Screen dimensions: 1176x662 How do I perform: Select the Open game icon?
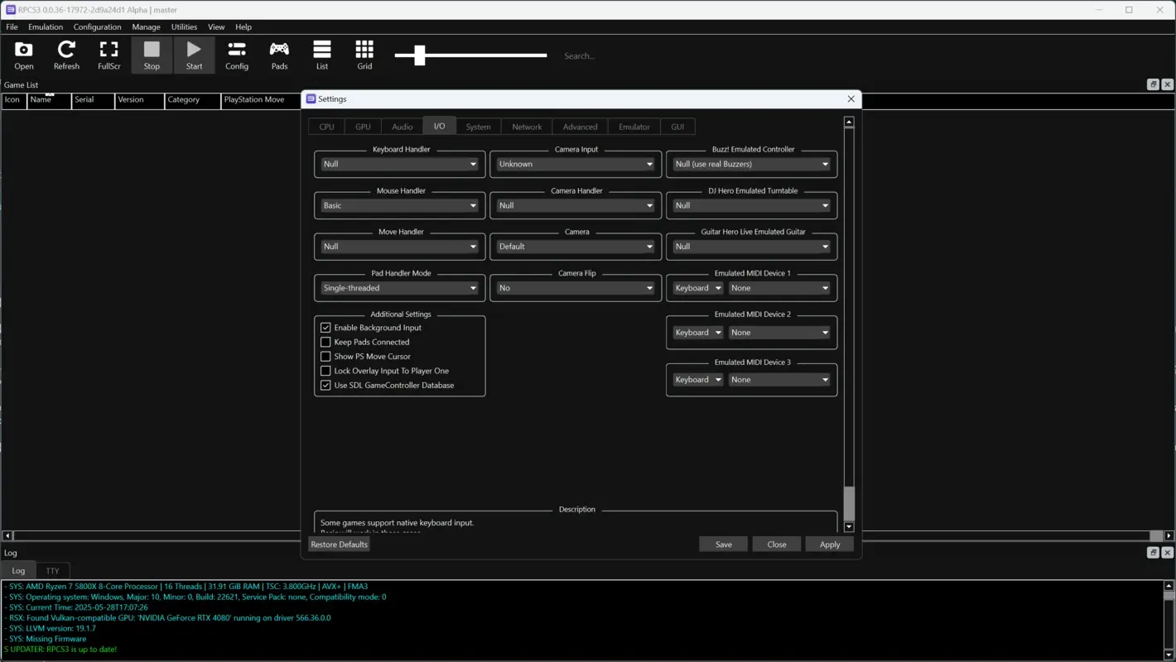coord(23,55)
